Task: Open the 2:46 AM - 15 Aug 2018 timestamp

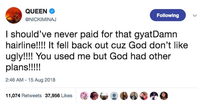Action: coord(30,80)
